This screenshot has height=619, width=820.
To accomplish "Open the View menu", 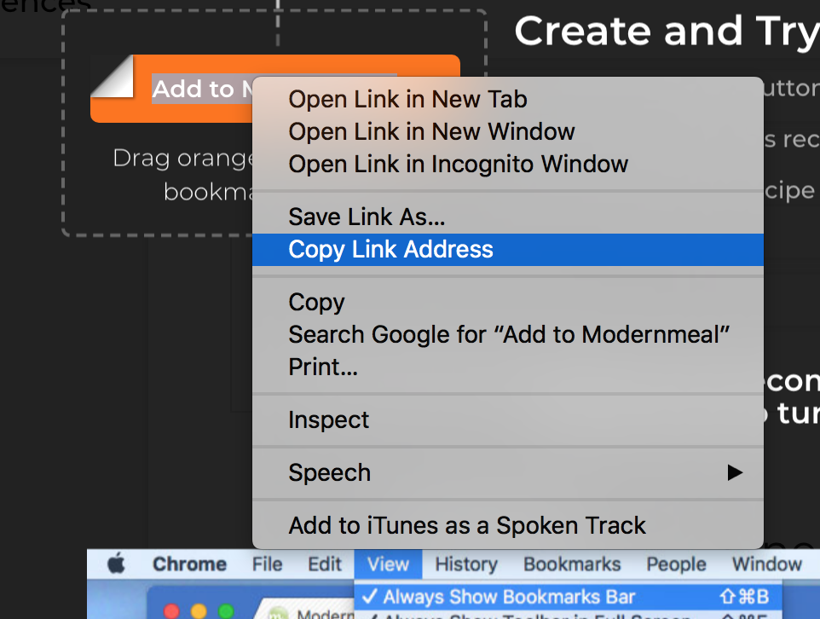I will point(388,564).
